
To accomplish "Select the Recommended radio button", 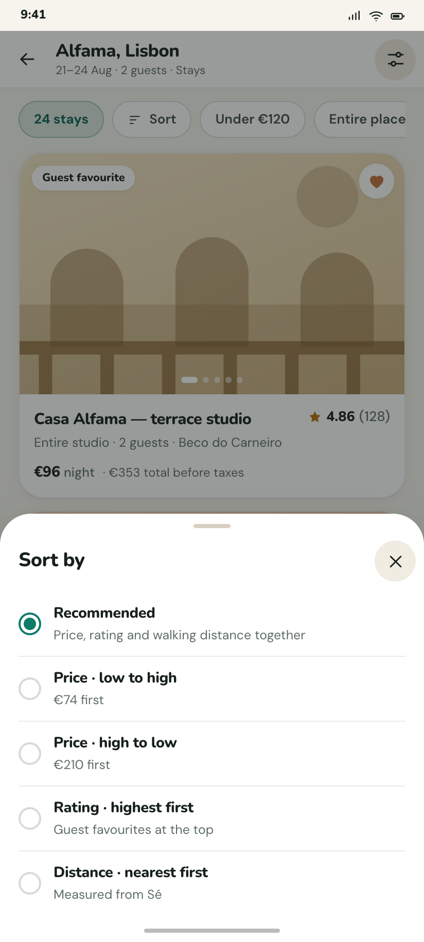I will click(x=30, y=624).
